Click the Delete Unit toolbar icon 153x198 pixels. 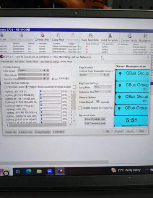pos(42,35)
